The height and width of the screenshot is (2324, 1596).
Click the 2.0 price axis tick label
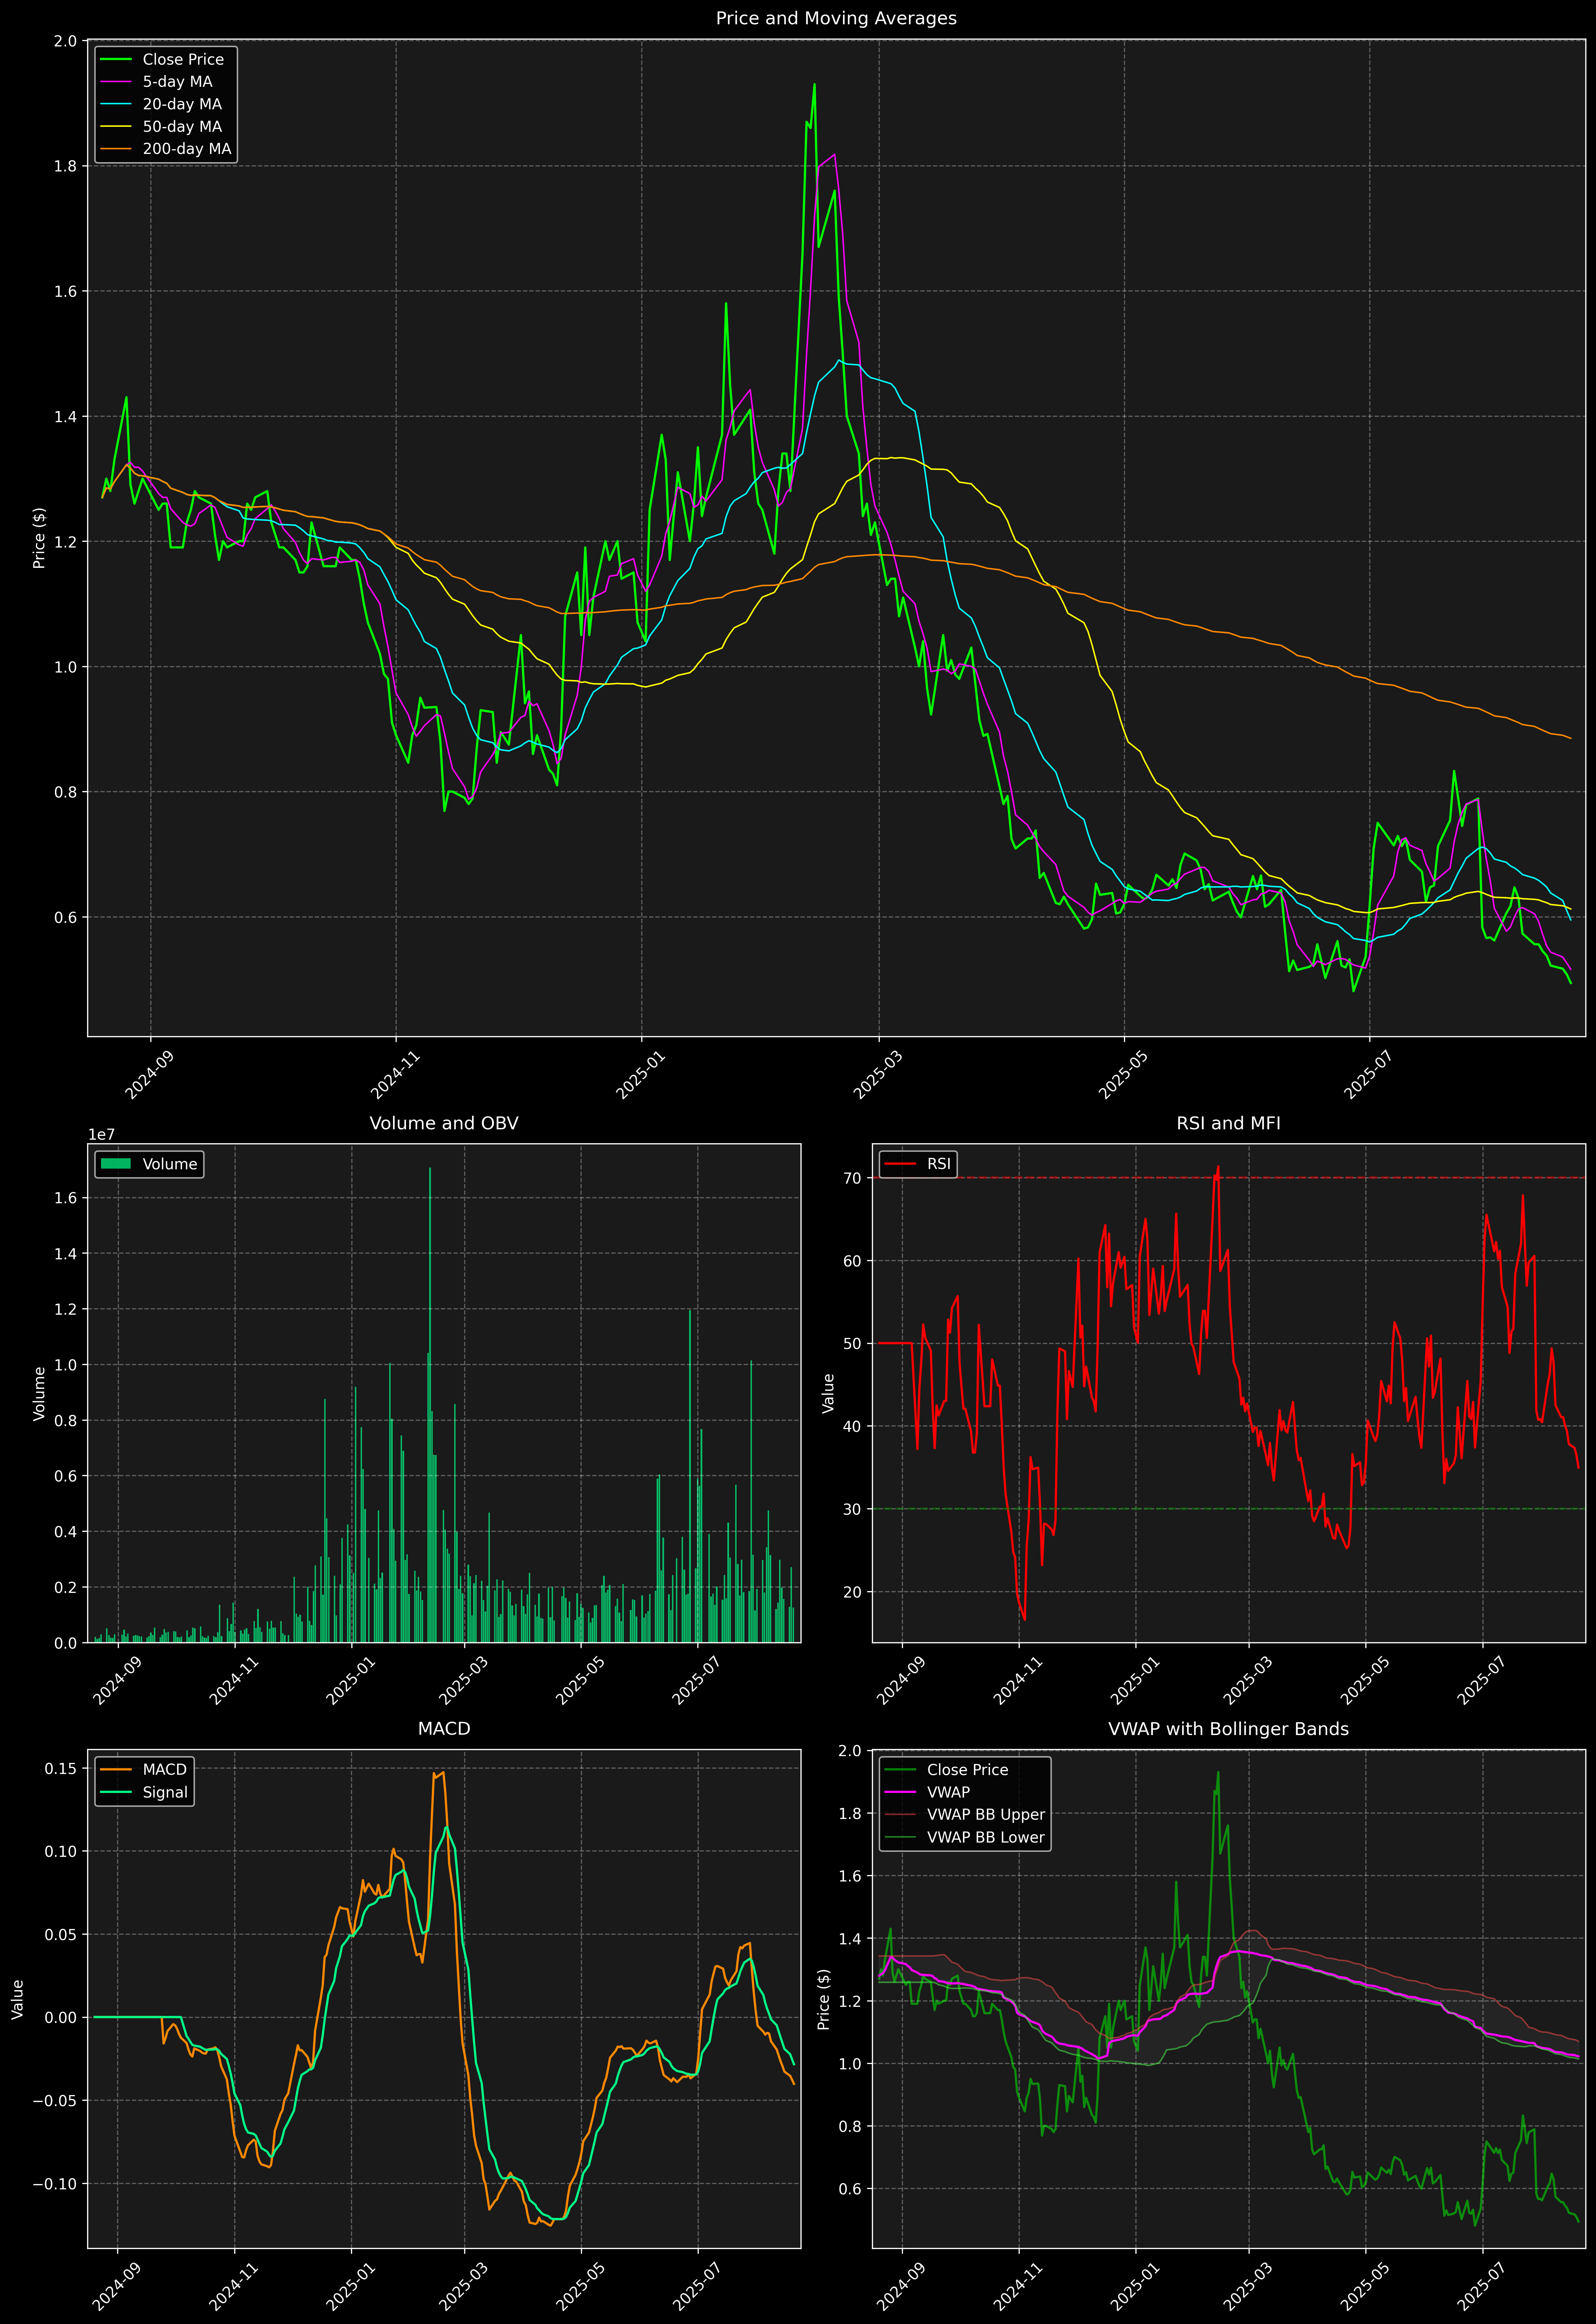click(65, 41)
